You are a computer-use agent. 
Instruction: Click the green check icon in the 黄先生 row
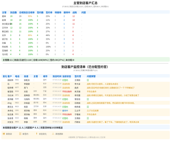point(88,107)
